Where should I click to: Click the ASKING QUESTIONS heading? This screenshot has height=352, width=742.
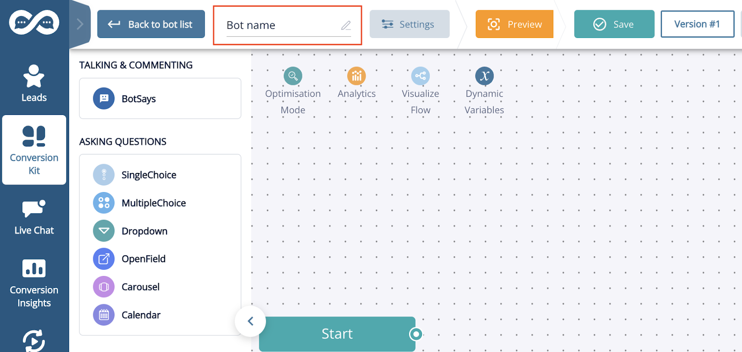[x=123, y=141]
